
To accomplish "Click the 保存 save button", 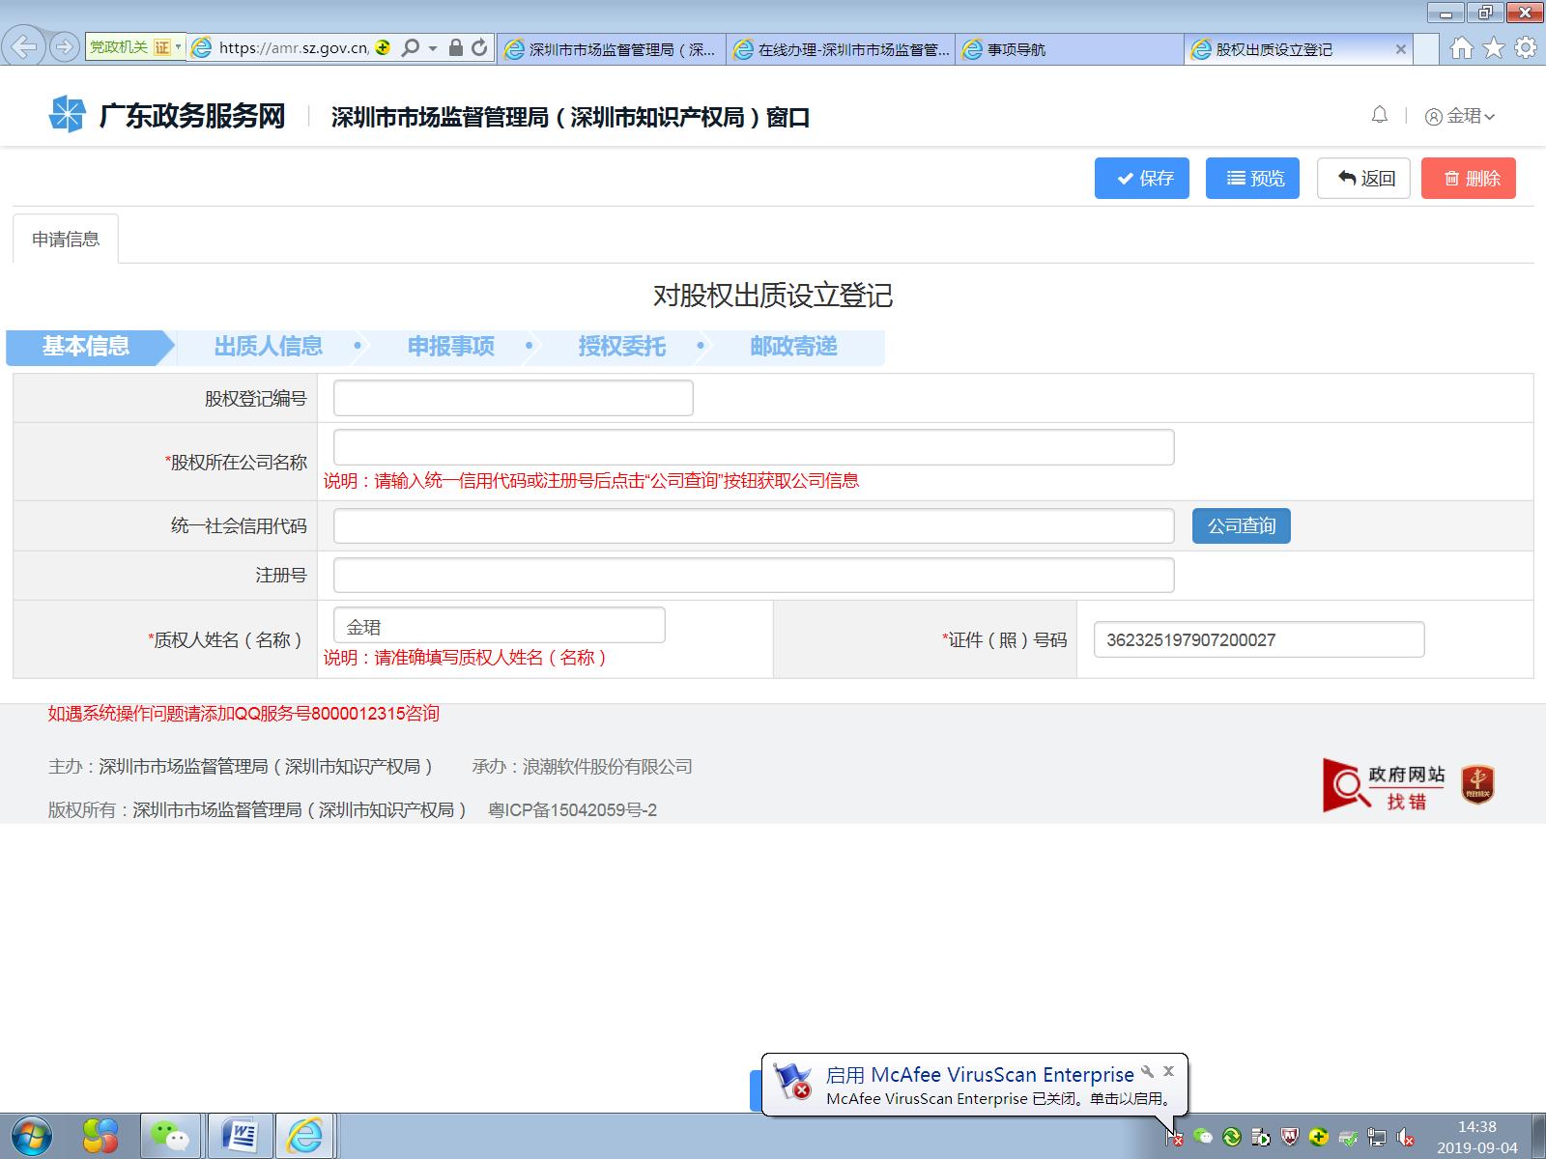I will (x=1141, y=178).
